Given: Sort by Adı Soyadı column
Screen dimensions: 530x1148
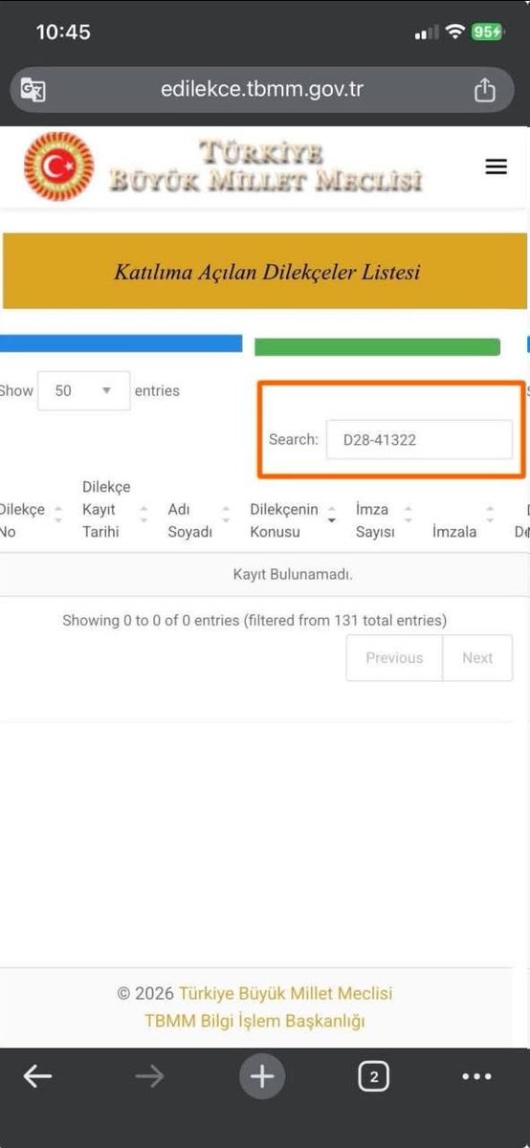Looking at the screenshot, I should pyautogui.click(x=199, y=520).
